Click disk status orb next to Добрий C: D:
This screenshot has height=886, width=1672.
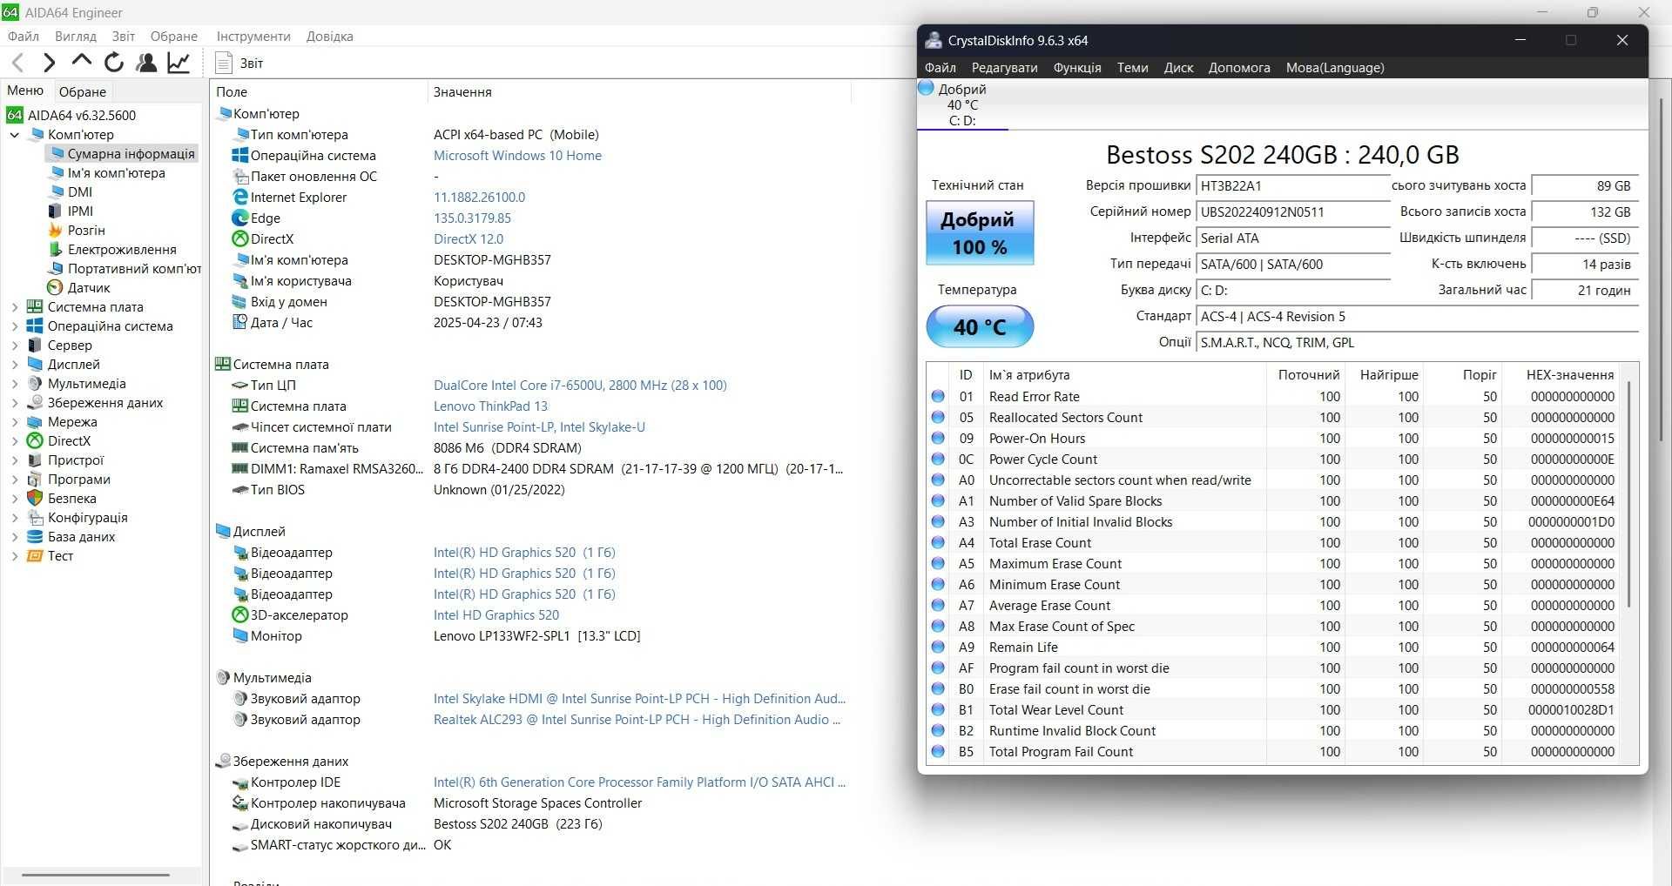pyautogui.click(x=927, y=88)
